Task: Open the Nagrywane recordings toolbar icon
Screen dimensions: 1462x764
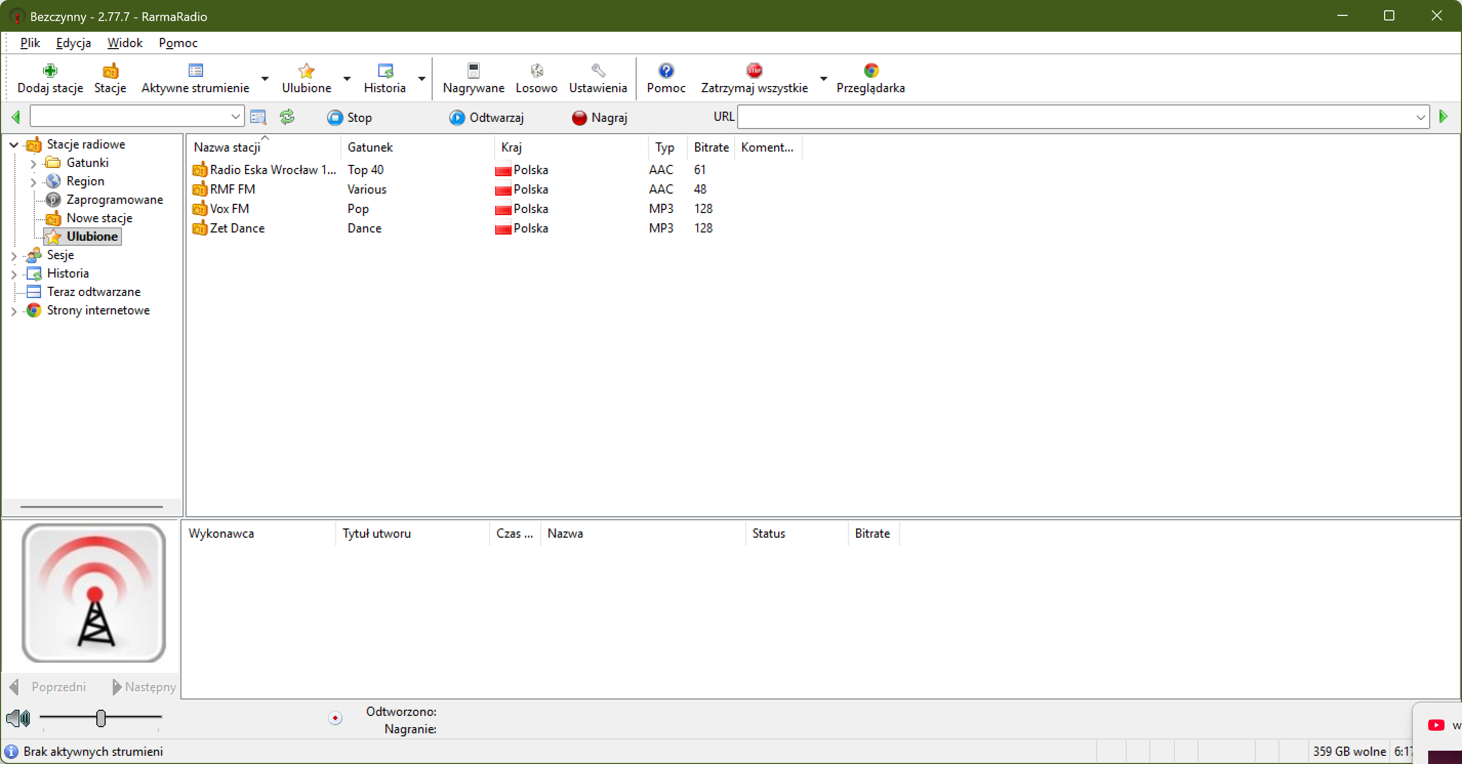Action: pyautogui.click(x=473, y=71)
